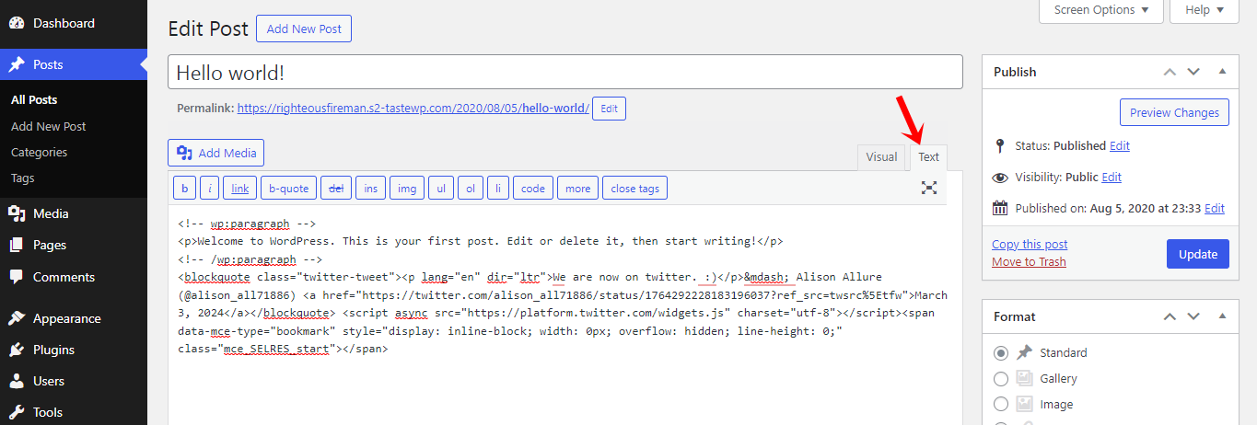1257x425 pixels.
Task: Open the Users person icon
Action: click(x=17, y=381)
